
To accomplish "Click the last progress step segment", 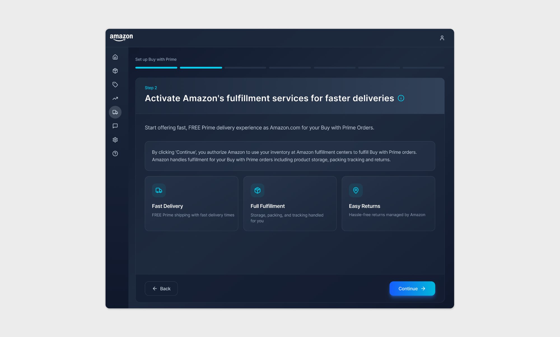I will coord(423,68).
